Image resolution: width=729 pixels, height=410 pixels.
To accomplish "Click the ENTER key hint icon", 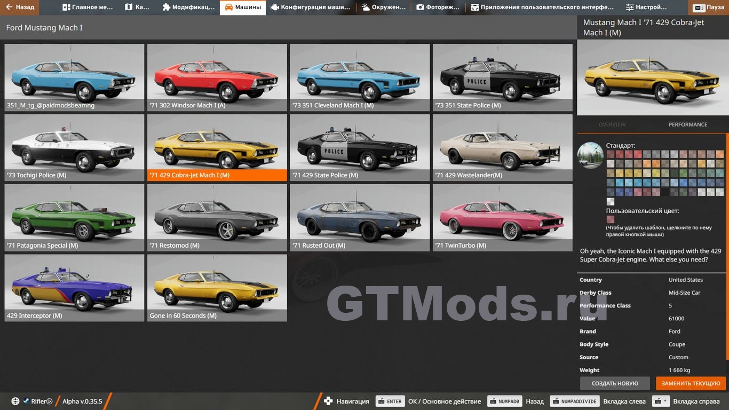I will (x=390, y=401).
